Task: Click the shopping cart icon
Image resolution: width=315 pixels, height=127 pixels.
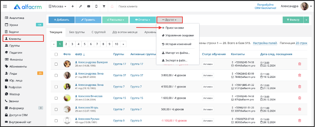Action: 104,6
